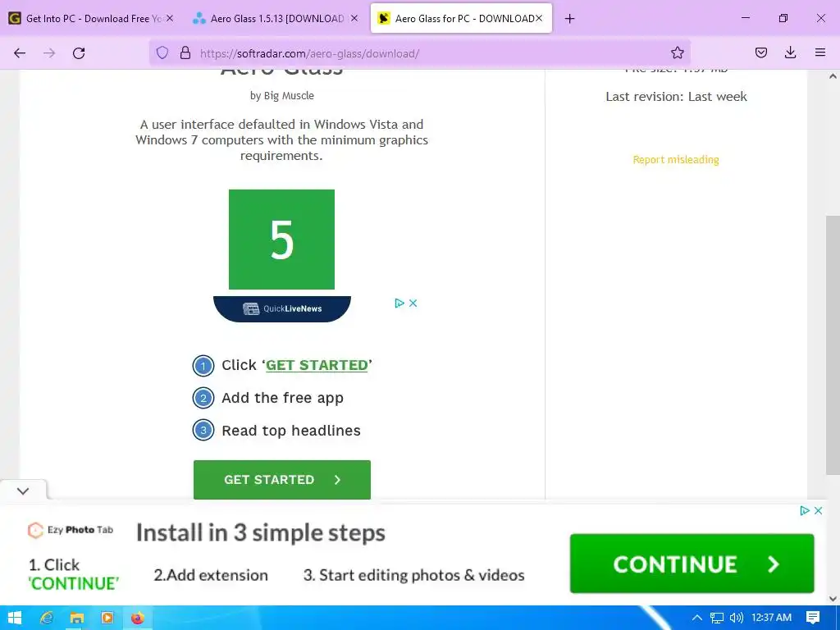Open the Action Center notifications

tap(813, 618)
